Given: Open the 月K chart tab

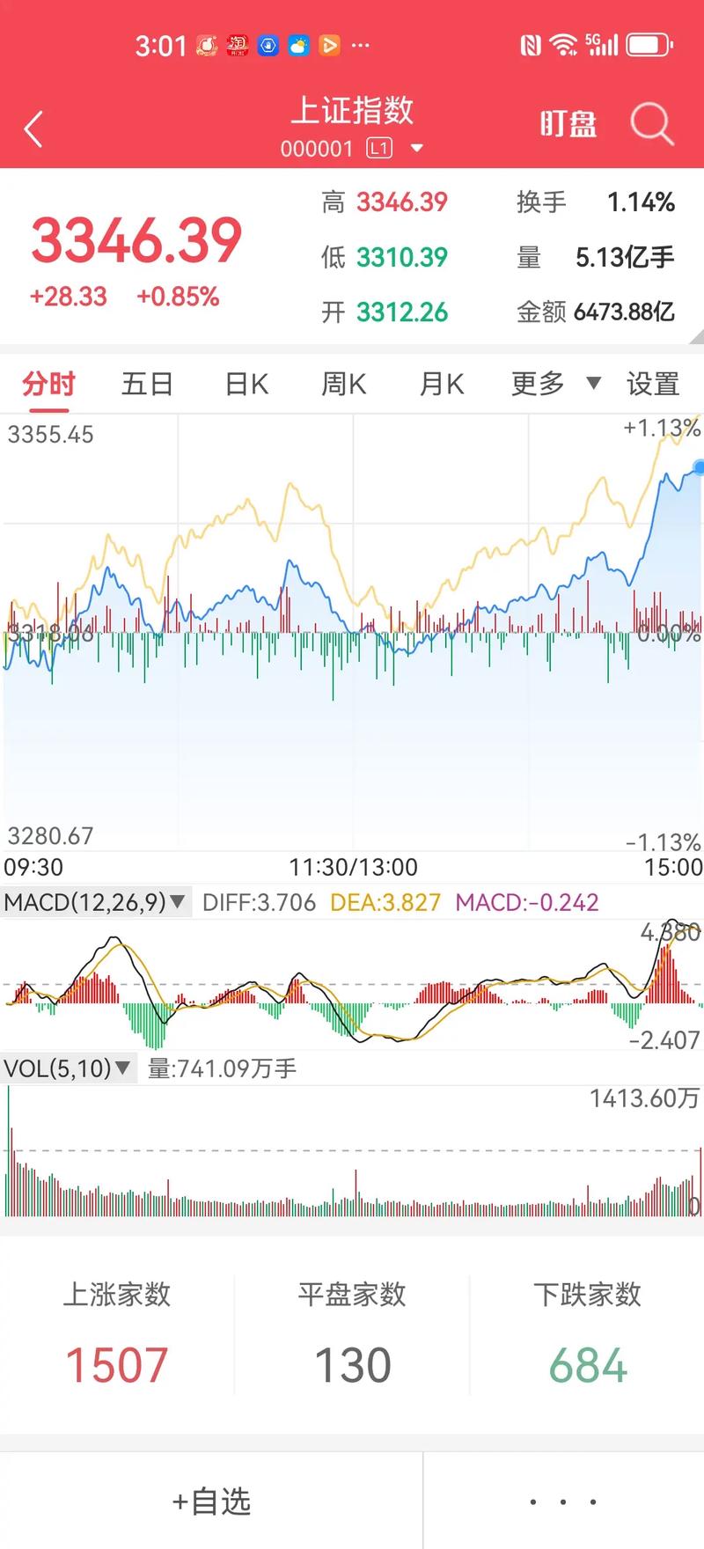Looking at the screenshot, I should (x=442, y=384).
